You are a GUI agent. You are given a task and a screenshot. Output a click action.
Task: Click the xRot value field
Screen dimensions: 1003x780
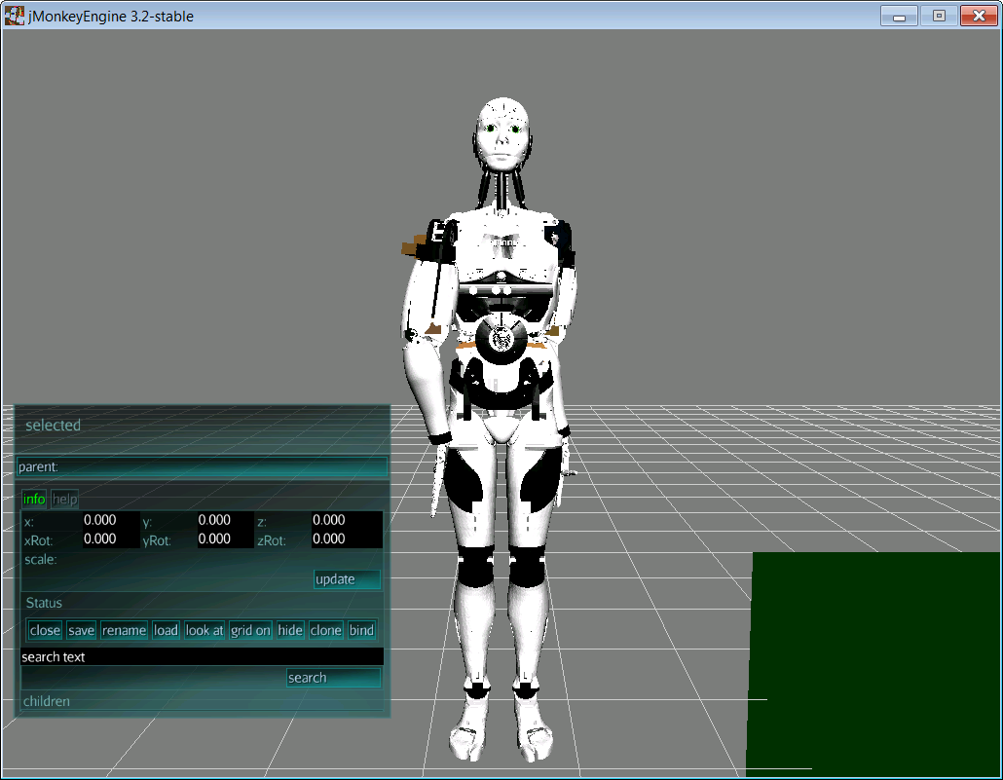111,539
